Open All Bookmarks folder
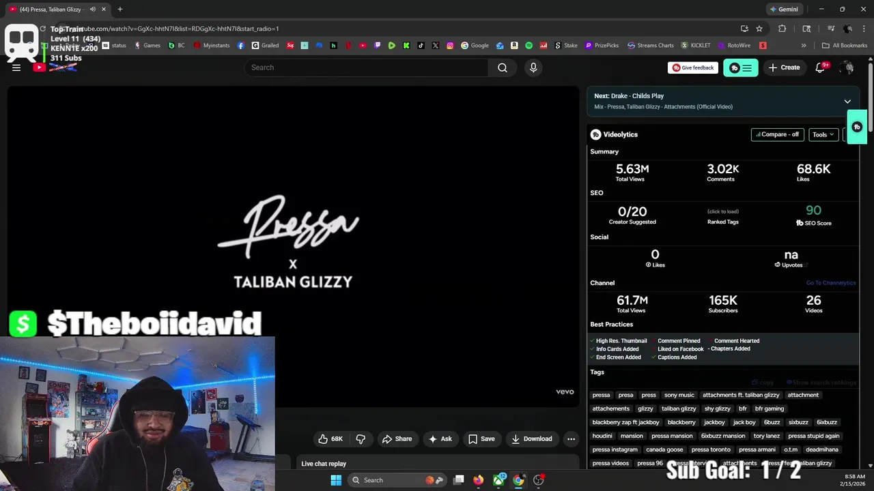 coord(845,46)
